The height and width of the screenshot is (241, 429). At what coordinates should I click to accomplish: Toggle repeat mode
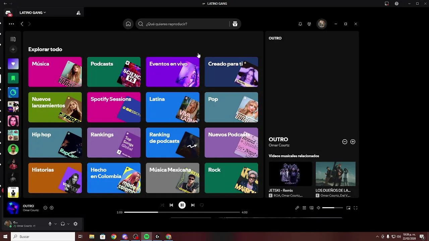(202, 205)
